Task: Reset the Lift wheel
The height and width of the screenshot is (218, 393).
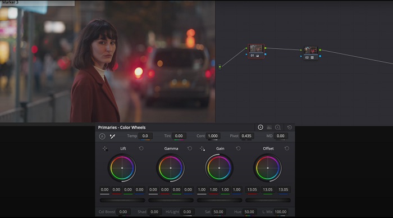Action: point(141,148)
